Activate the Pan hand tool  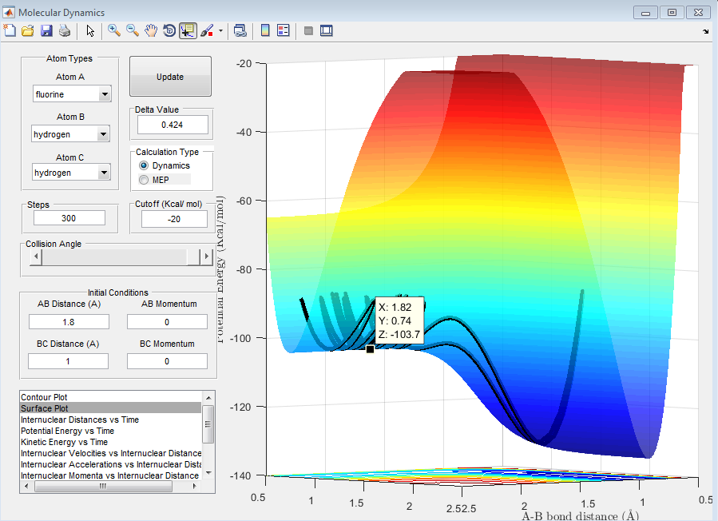point(151,30)
